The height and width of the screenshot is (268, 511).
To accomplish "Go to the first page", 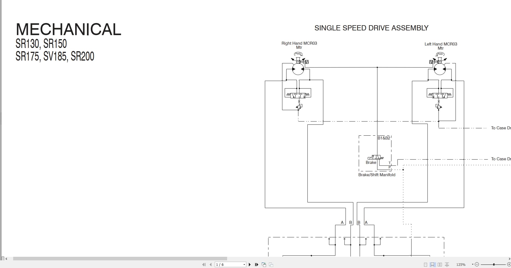I will 204,264.
